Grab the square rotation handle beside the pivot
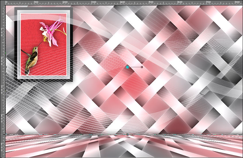This screenshot has width=243, height=158. pyautogui.click(x=142, y=67)
